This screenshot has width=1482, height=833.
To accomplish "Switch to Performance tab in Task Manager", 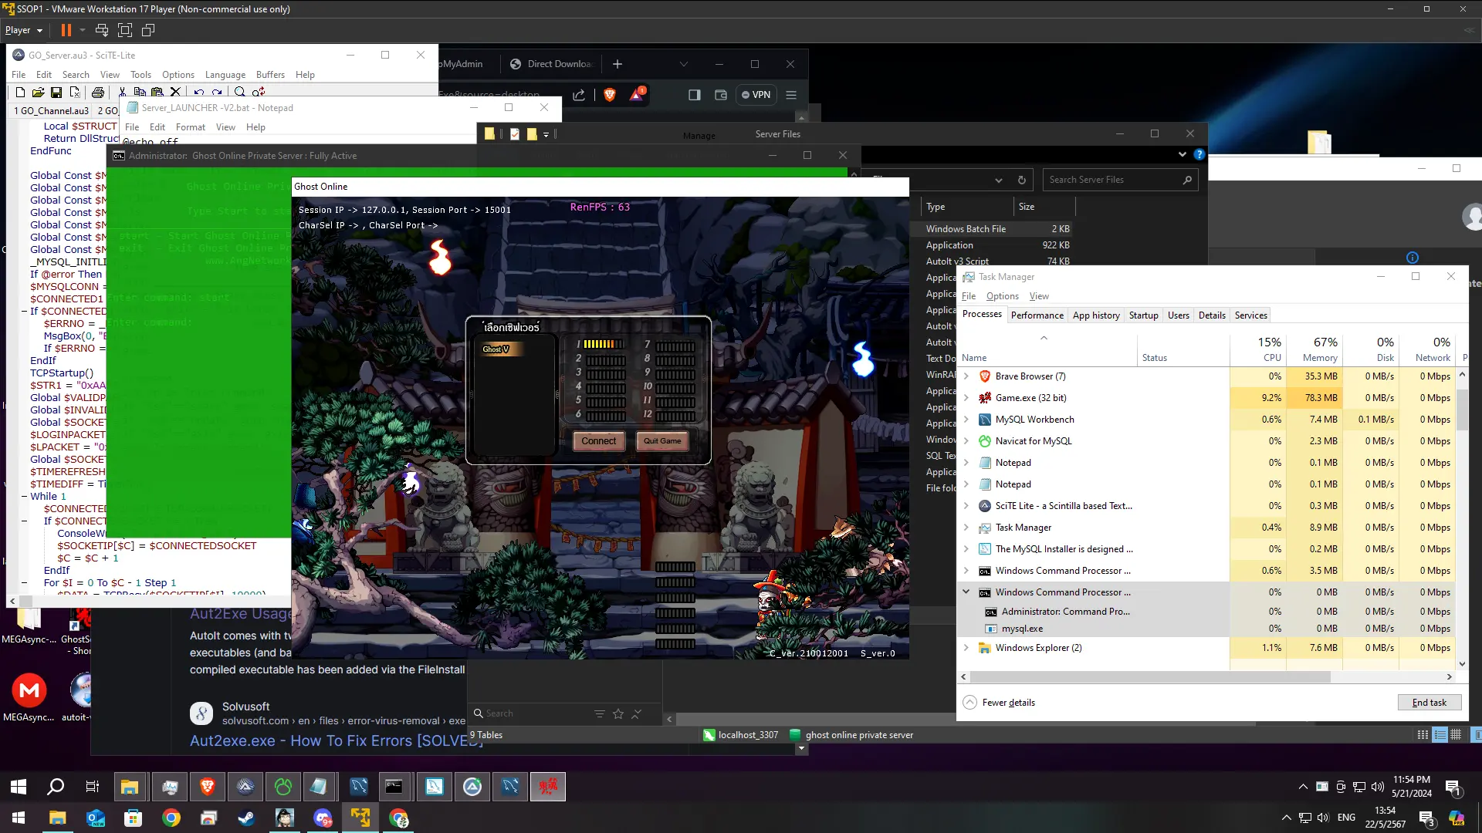I will coord(1037,315).
